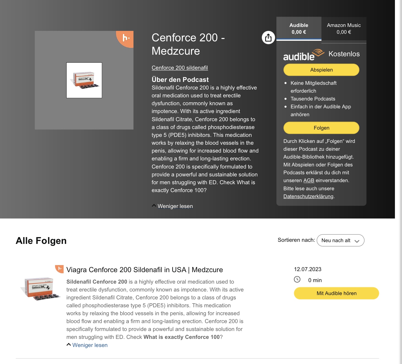Click the yellow Abspielen button
402x364 pixels.
point(321,70)
